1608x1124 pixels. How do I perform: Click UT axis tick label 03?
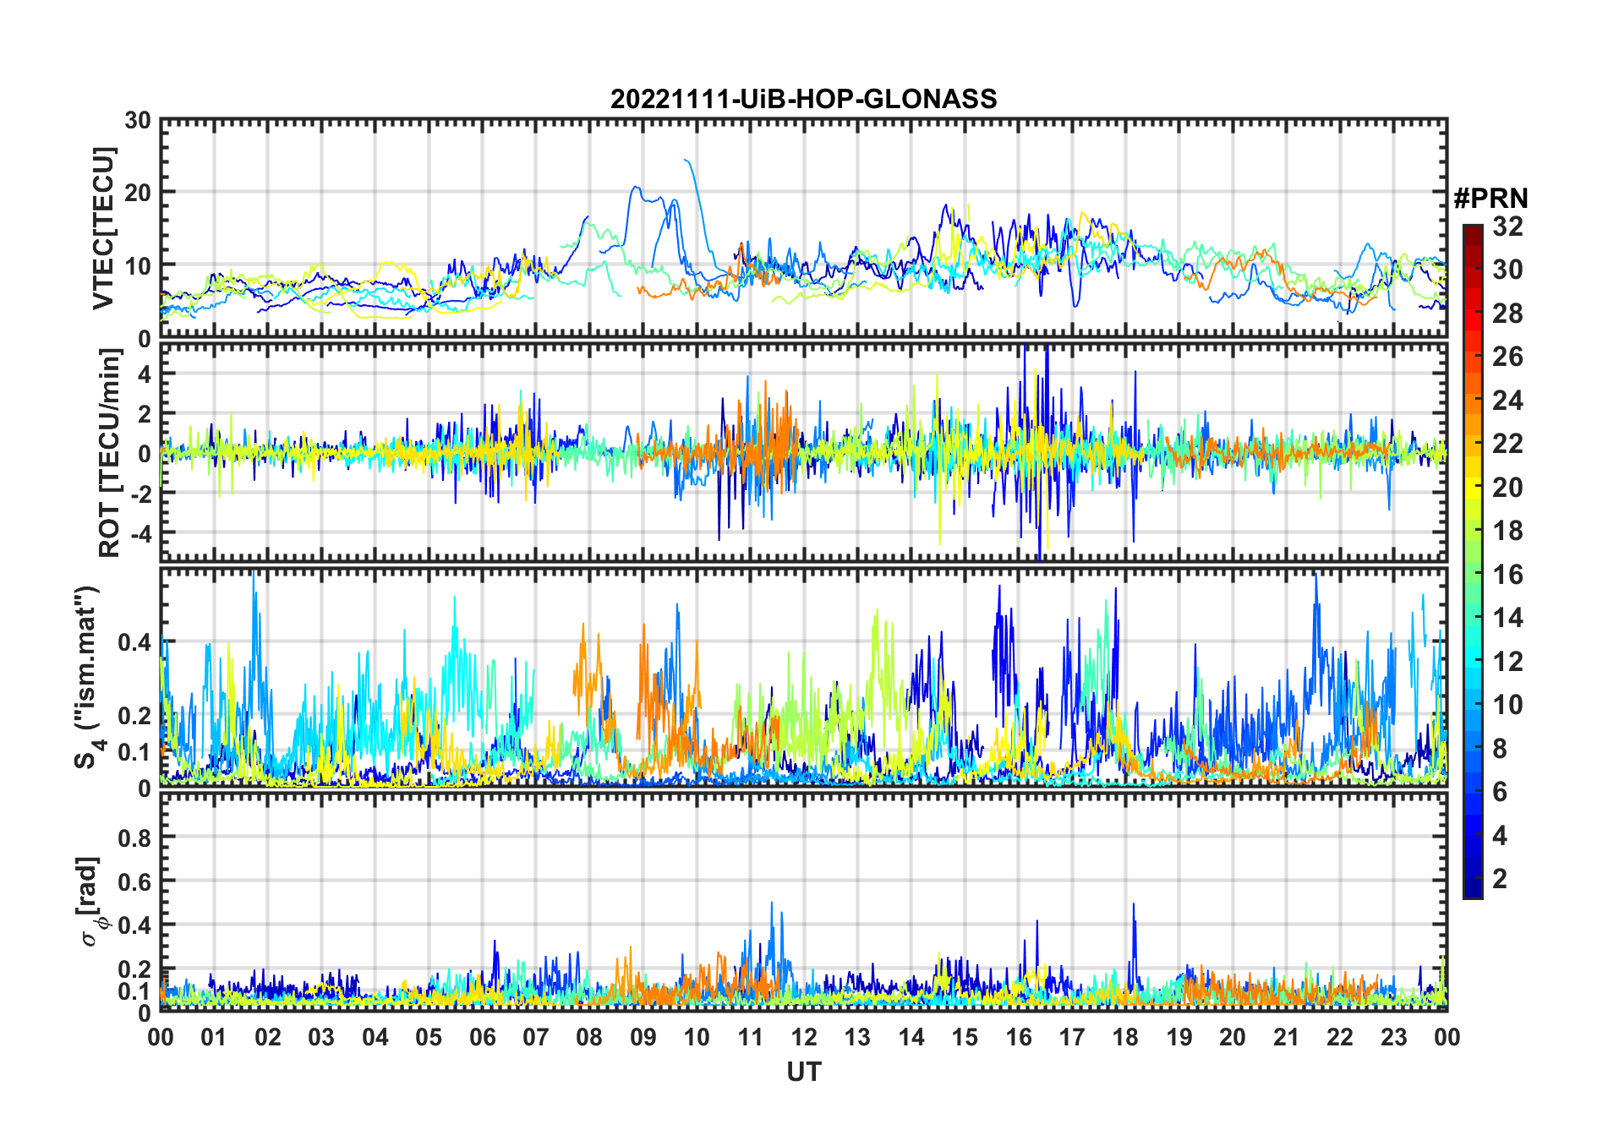(x=321, y=1037)
